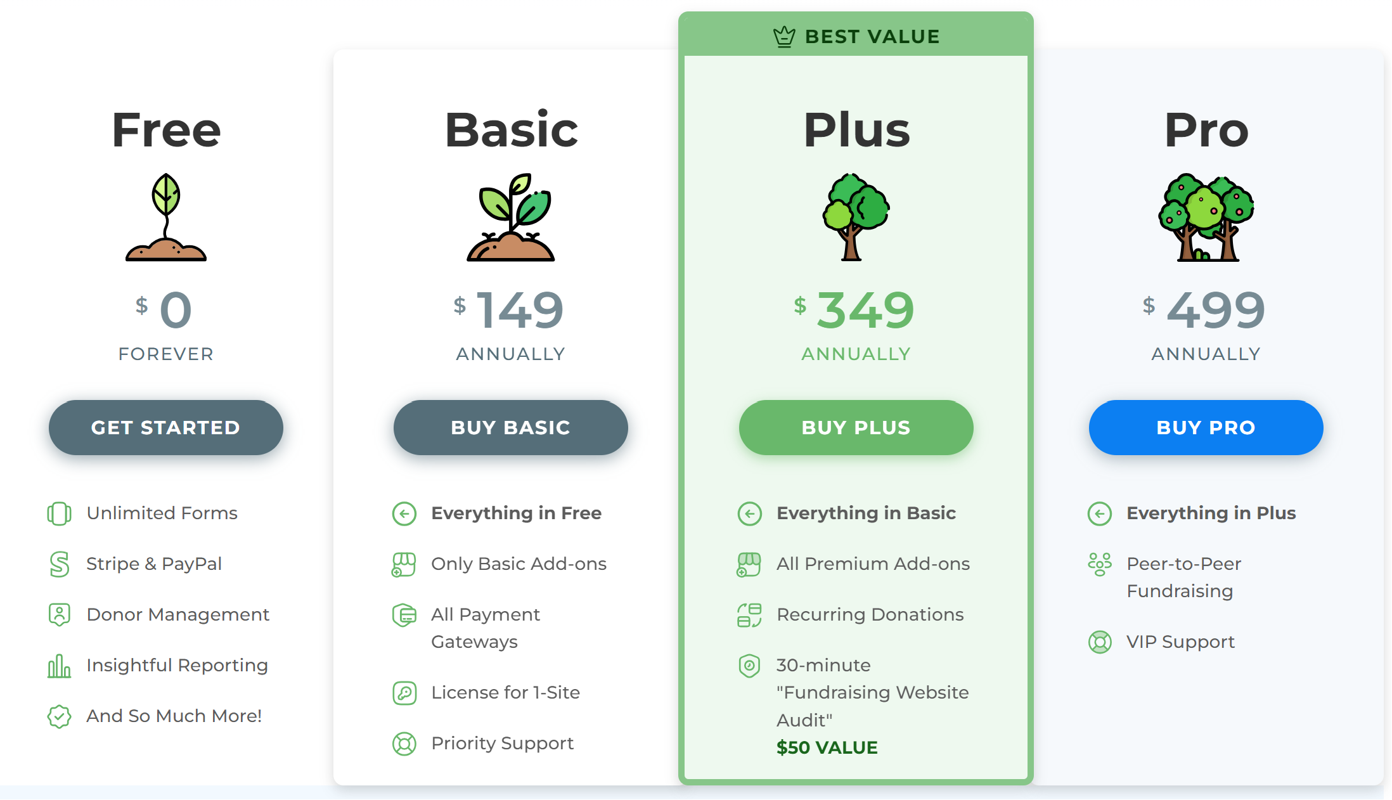Click the green Buy Plus button
The width and height of the screenshot is (1392, 800).
tap(856, 427)
